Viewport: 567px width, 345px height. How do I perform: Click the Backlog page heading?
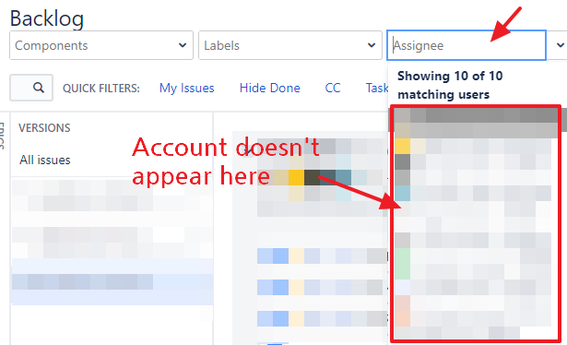point(47,18)
